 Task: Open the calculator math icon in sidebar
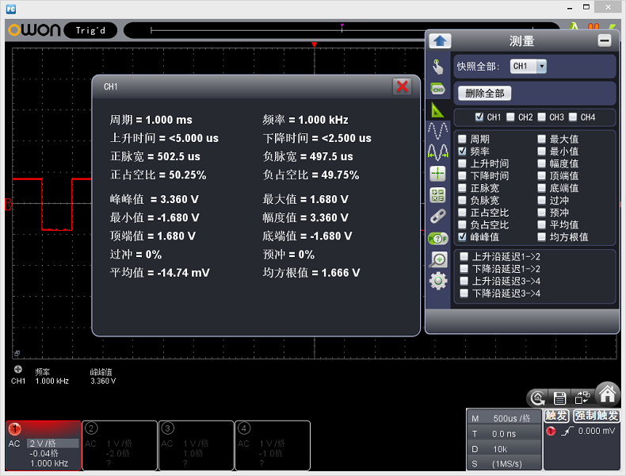tap(437, 195)
